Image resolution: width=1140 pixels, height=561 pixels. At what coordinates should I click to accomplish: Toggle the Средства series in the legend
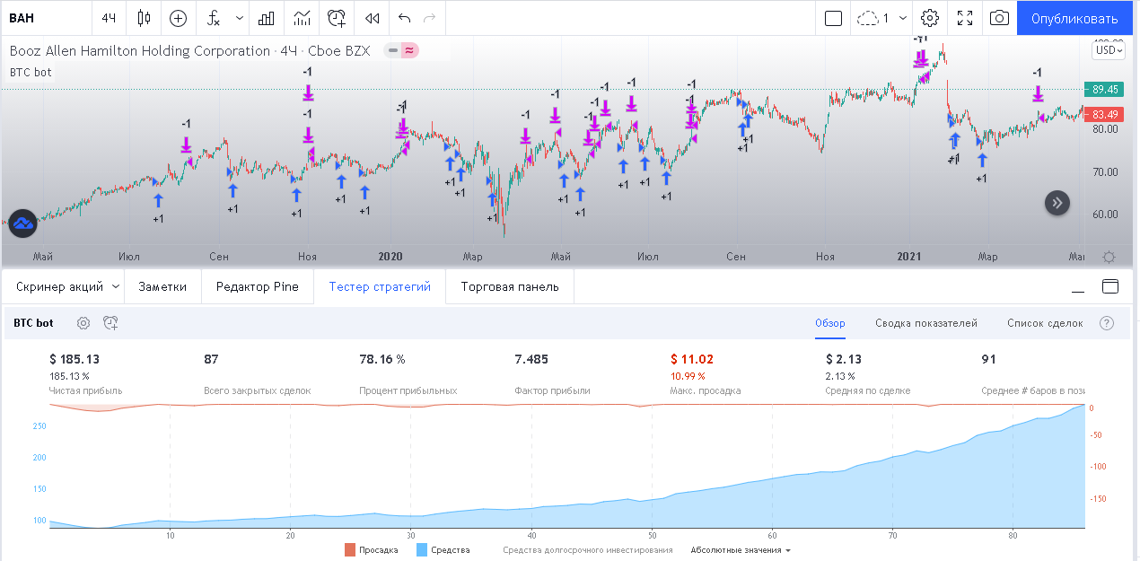443,550
